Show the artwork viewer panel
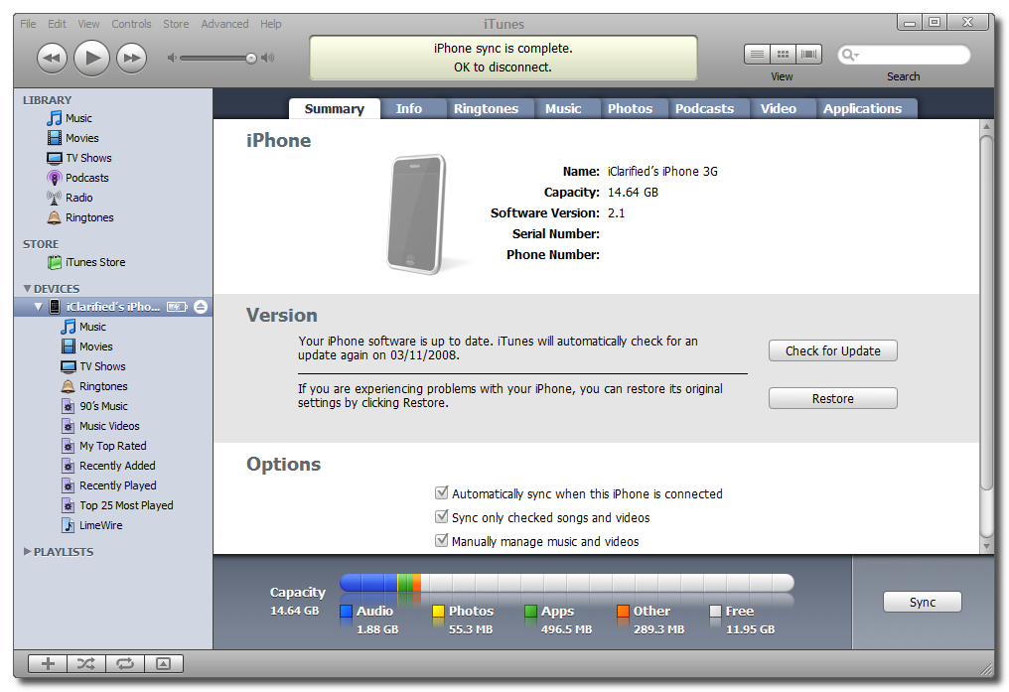This screenshot has width=1009, height=692. 164,664
